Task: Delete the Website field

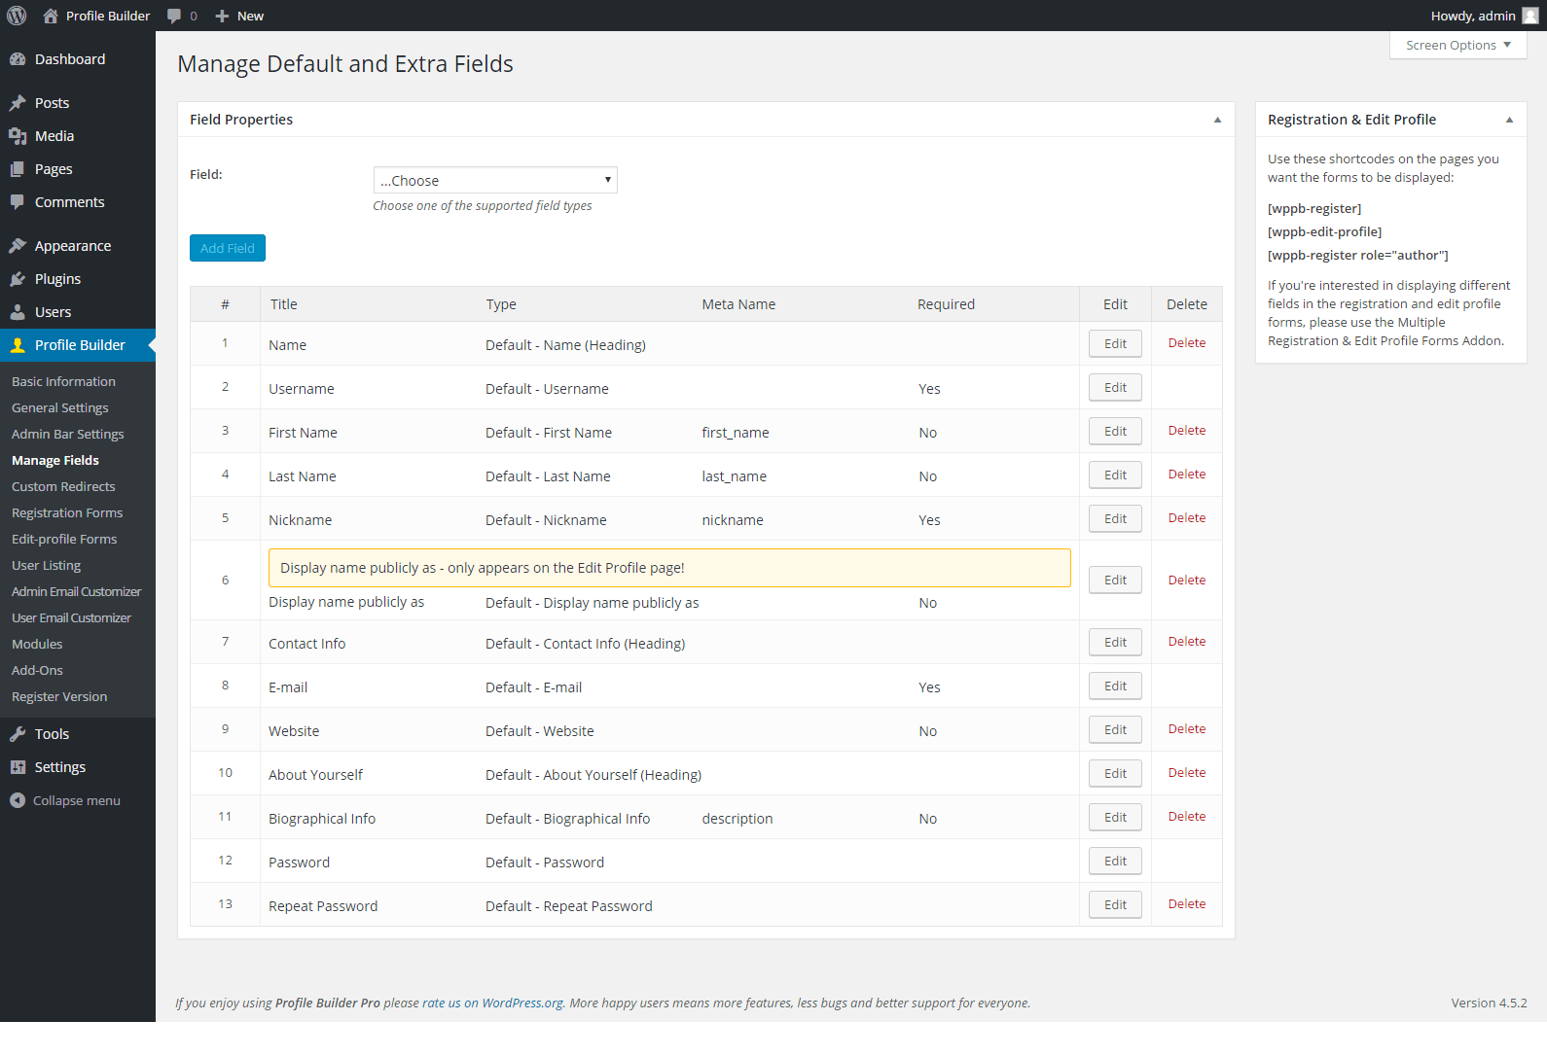Action: pos(1187,728)
